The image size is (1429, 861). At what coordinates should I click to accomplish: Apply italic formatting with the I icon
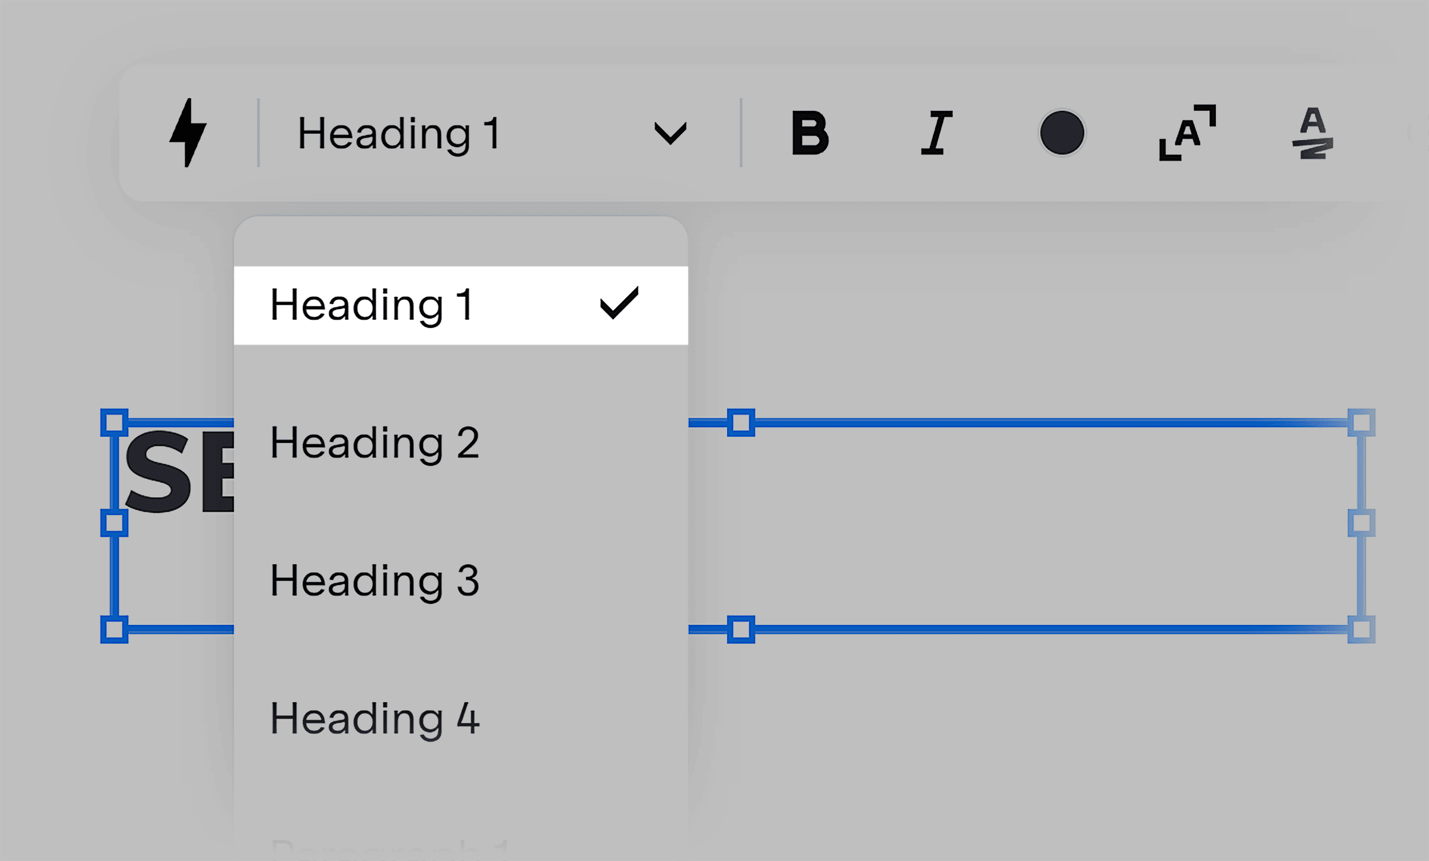pos(937,134)
